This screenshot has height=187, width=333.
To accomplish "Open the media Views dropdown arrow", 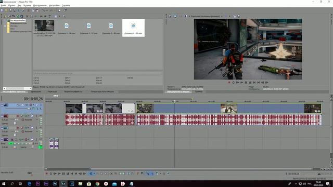I will 59,16.
